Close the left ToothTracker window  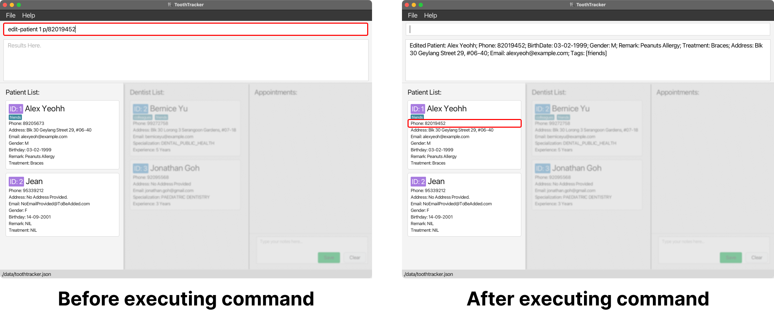pyautogui.click(x=5, y=5)
